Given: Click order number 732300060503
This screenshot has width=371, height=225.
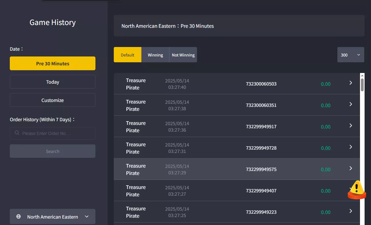Looking at the screenshot, I should pos(261,84).
